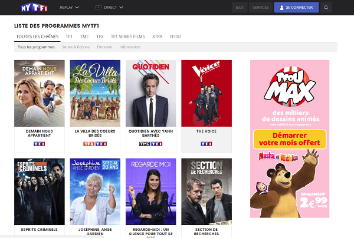Click The Voice title link
The image size is (354, 238).
pos(206,131)
